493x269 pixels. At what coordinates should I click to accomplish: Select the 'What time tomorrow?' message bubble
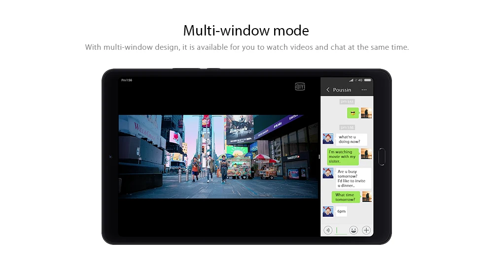click(x=346, y=197)
